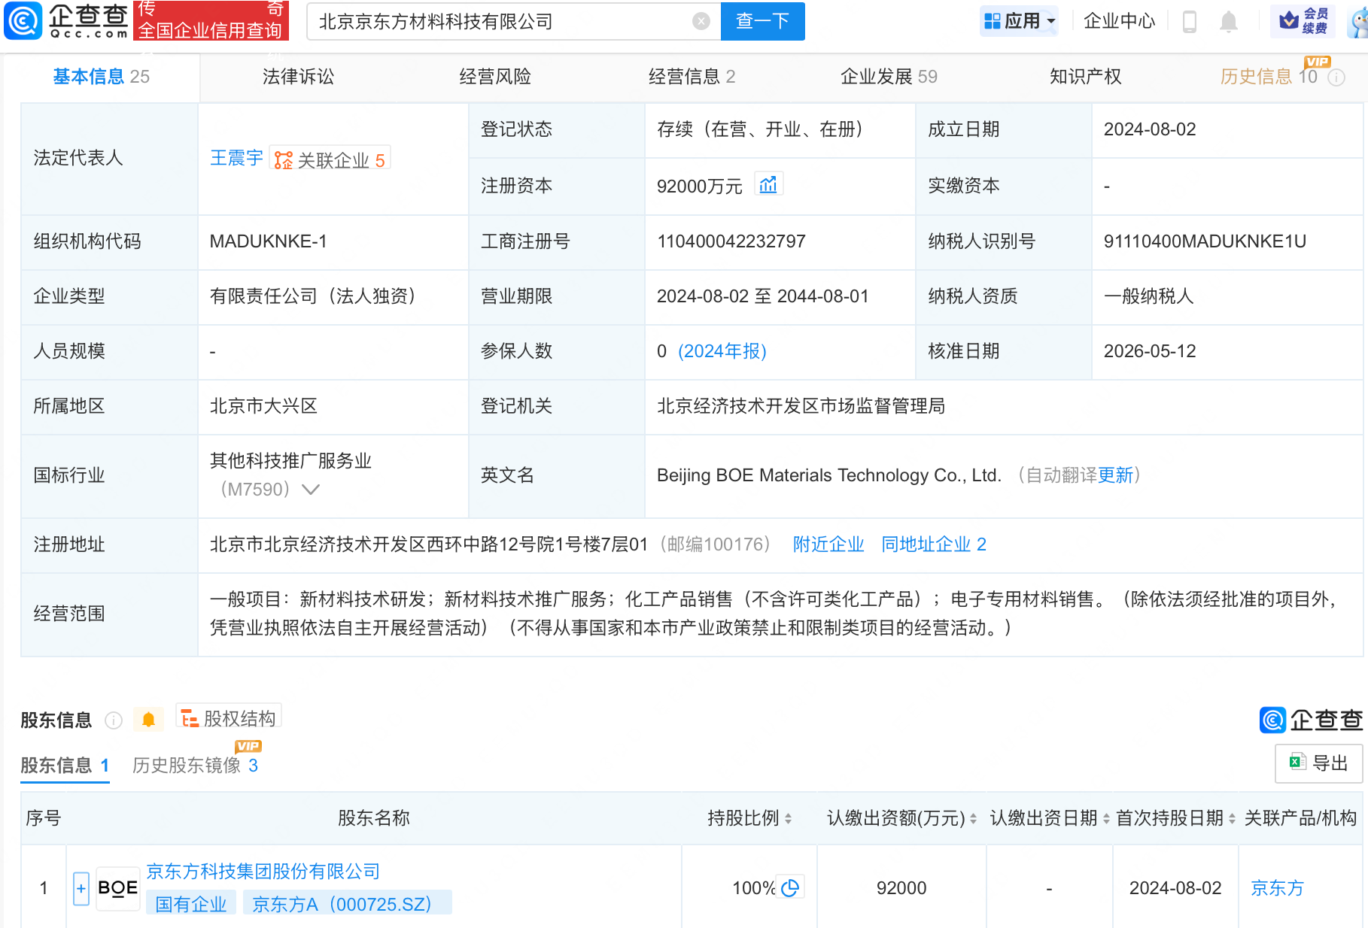
Task: Show the registered capital chart icon
Action: [x=768, y=184]
